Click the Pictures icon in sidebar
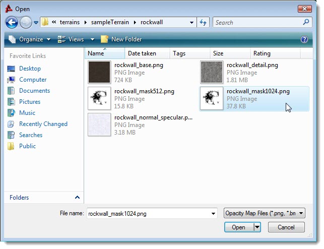 tap(11, 102)
